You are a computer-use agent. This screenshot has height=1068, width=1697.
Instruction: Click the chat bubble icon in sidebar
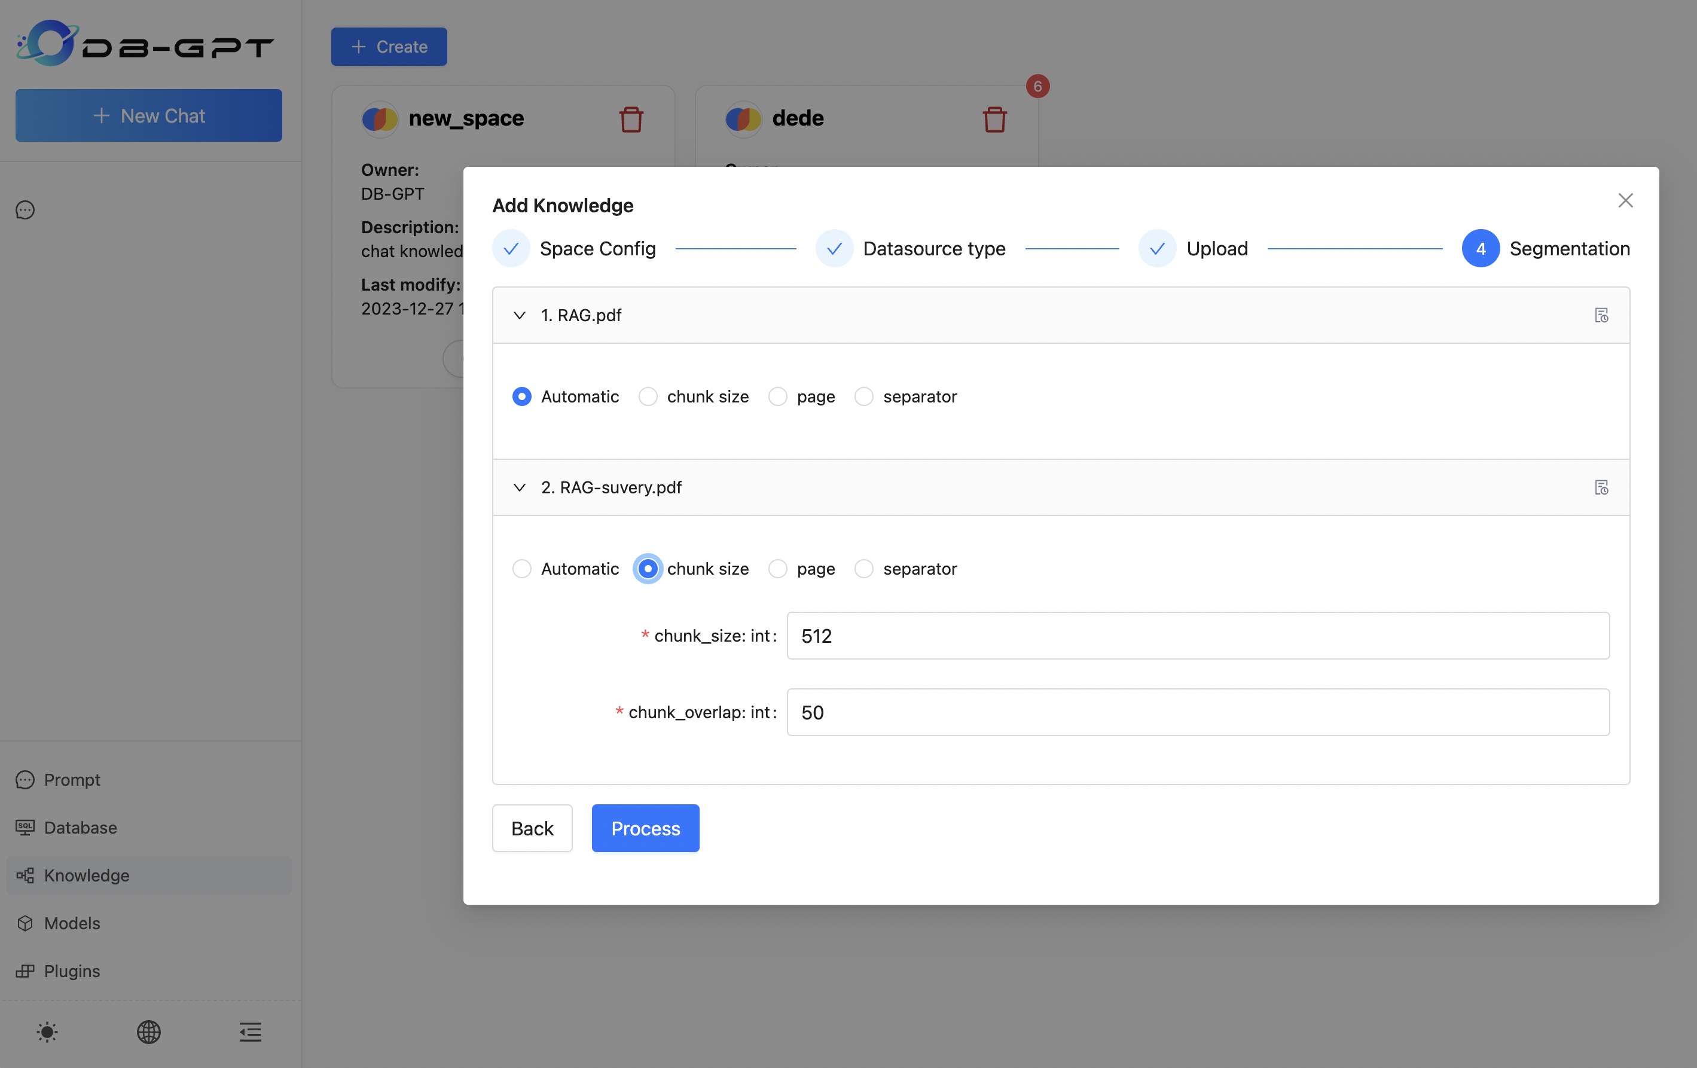pos(25,210)
